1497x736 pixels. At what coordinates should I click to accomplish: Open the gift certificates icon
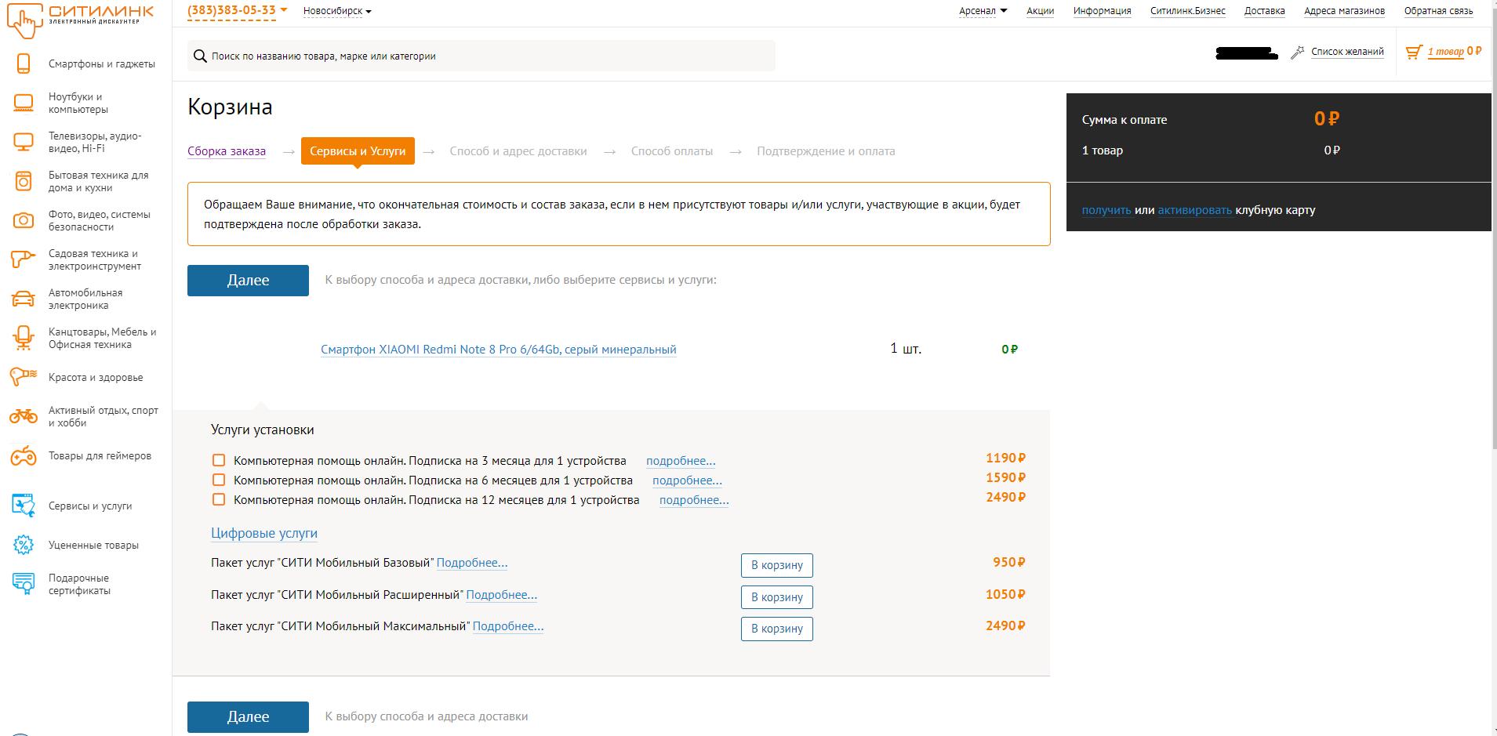[x=24, y=584]
